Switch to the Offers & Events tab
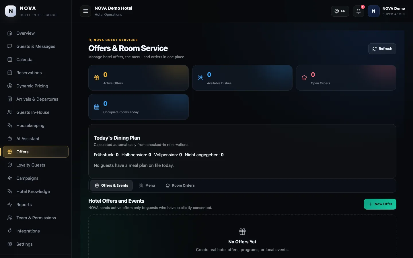Image resolution: width=413 pixels, height=258 pixels. (111, 185)
